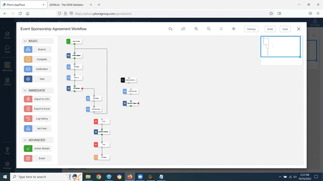323x181 pixels.
Task: Zoom in on the workflow canvas
Action: pyautogui.click(x=196, y=29)
